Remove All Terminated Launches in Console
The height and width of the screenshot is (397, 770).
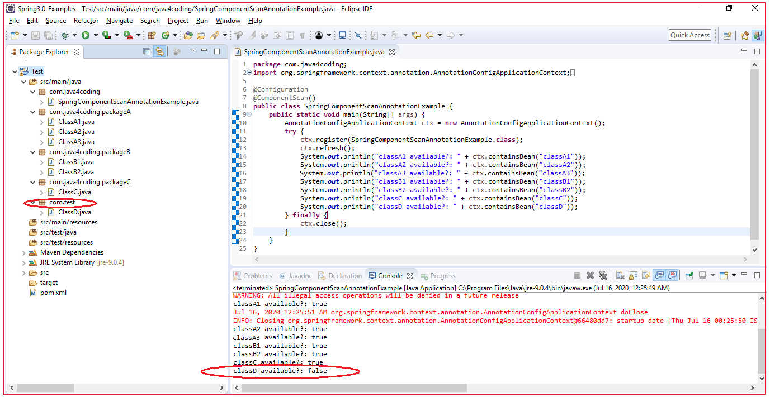[603, 275]
